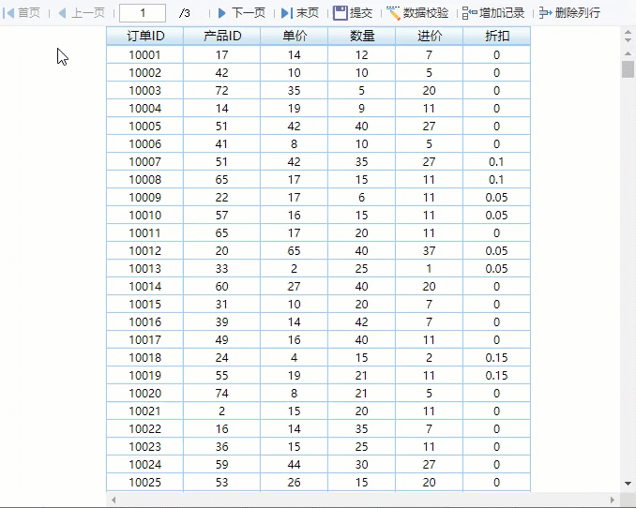This screenshot has height=508, width=636.
Task: Click the previous page (上一页) arrow icon
Action: click(x=62, y=13)
